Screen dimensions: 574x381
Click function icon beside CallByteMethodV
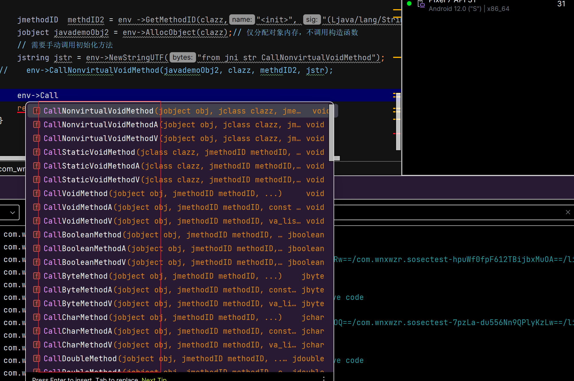(x=36, y=303)
